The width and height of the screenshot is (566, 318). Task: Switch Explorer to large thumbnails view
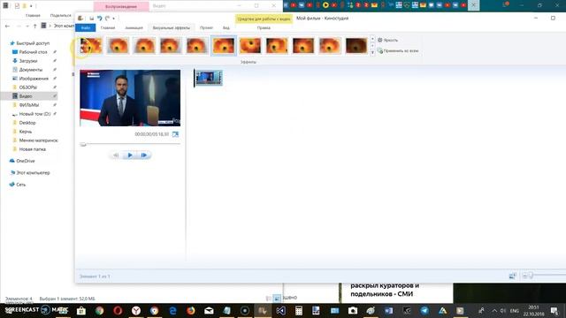tap(277, 299)
